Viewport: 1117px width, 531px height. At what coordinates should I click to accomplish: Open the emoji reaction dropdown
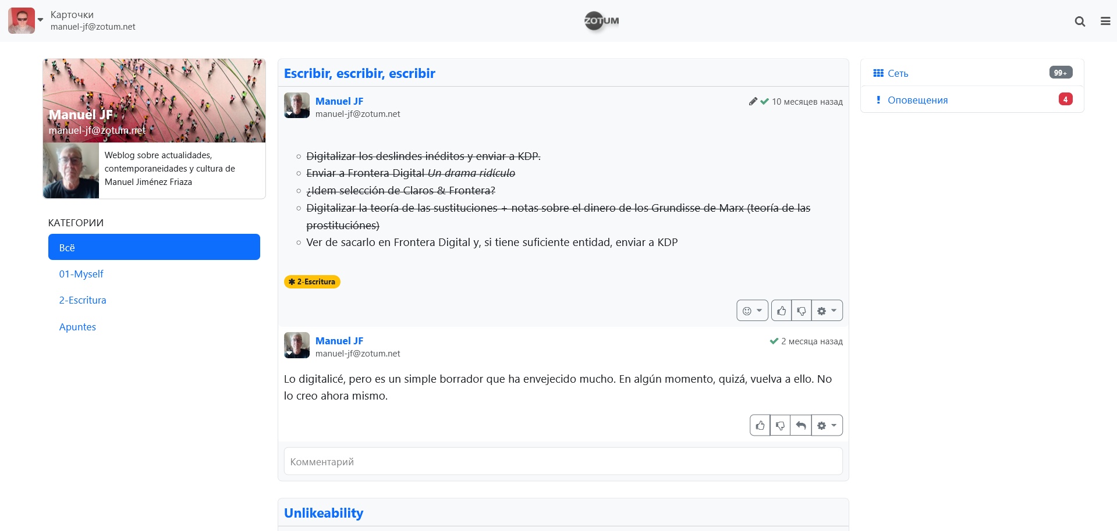click(x=752, y=311)
